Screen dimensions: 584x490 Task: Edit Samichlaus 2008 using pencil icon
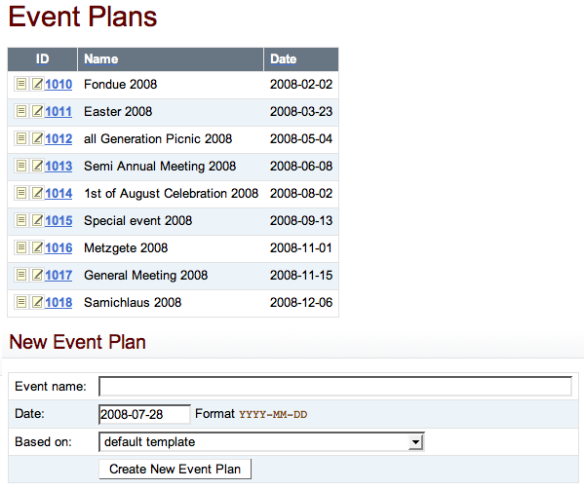point(37,302)
